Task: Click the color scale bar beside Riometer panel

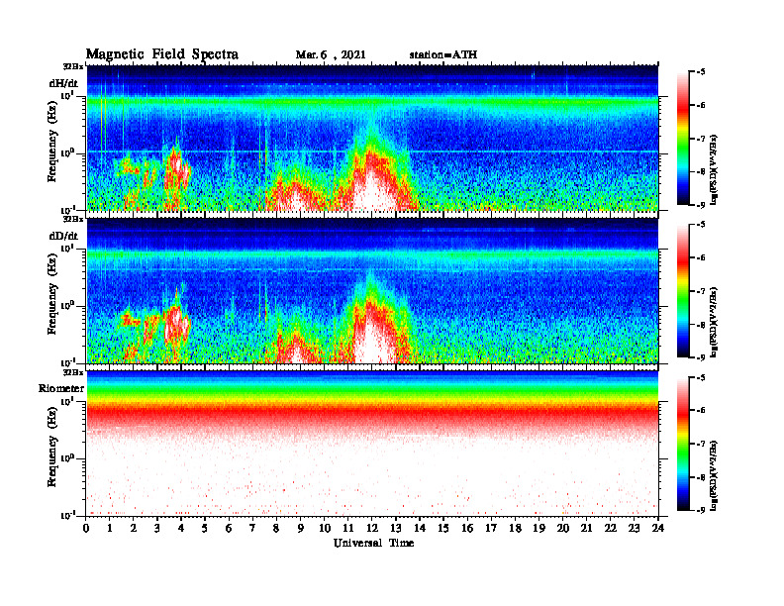Action: (683, 444)
